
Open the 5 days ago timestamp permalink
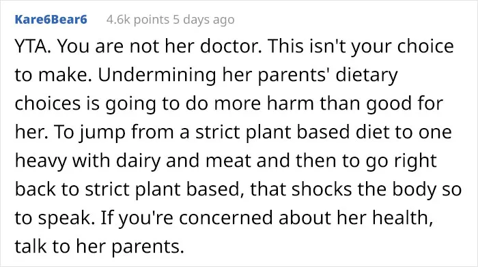[204, 20]
